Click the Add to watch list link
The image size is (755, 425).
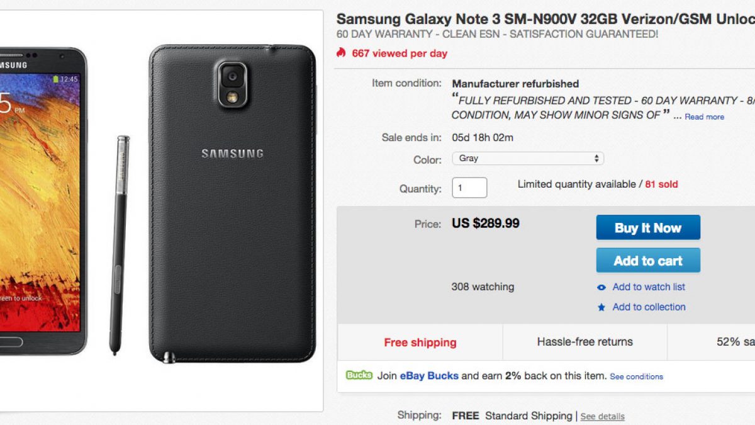[649, 287]
